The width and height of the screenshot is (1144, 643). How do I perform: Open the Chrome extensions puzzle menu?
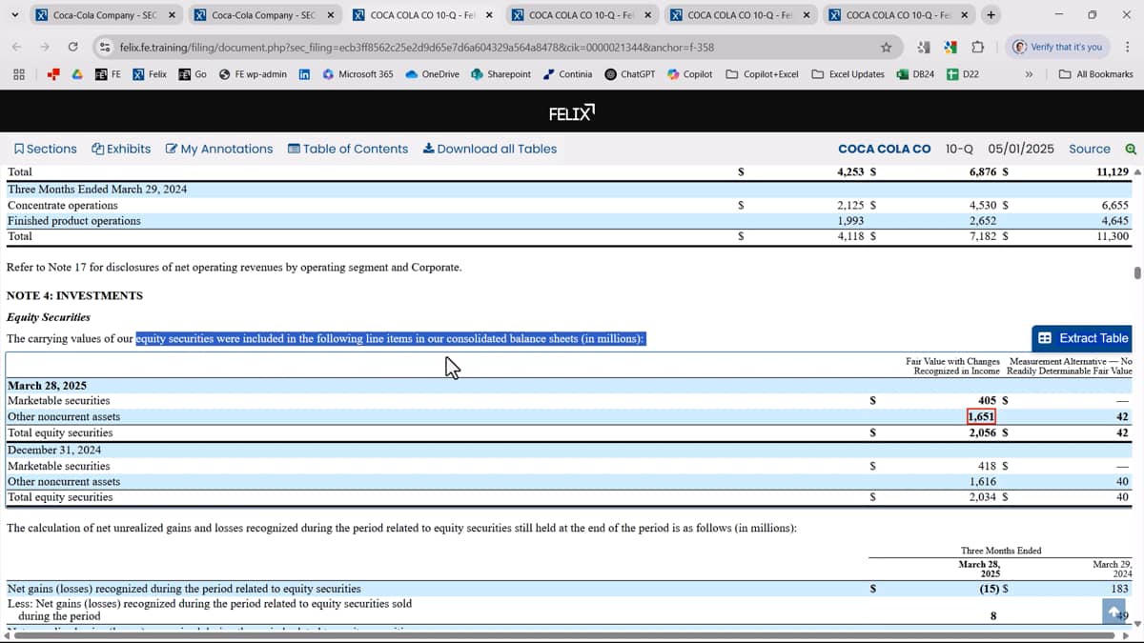pyautogui.click(x=977, y=47)
